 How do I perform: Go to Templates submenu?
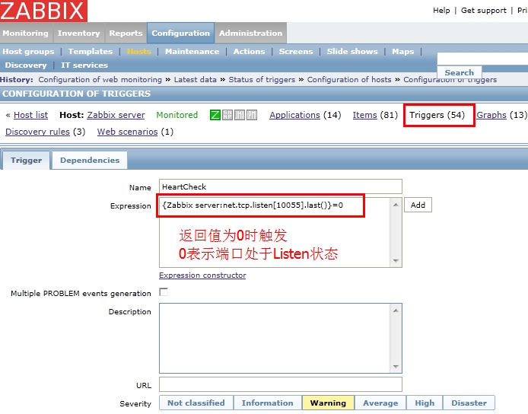tap(91, 52)
